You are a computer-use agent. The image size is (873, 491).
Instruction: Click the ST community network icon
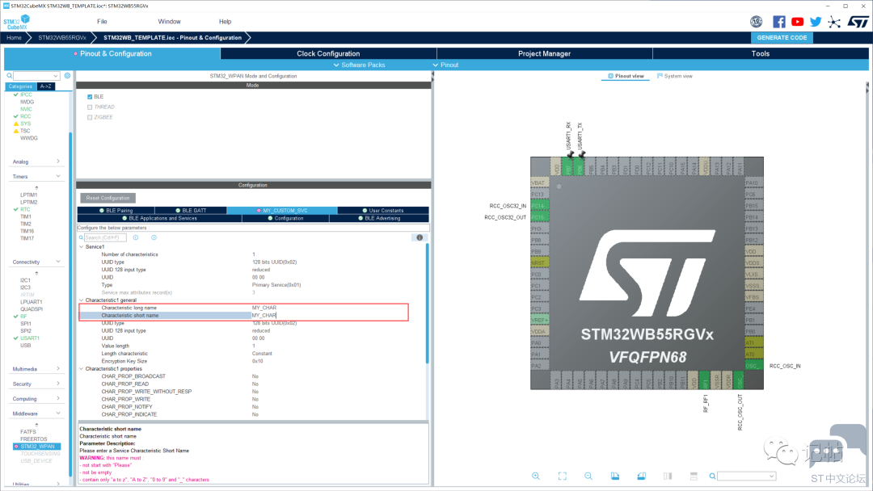click(834, 22)
